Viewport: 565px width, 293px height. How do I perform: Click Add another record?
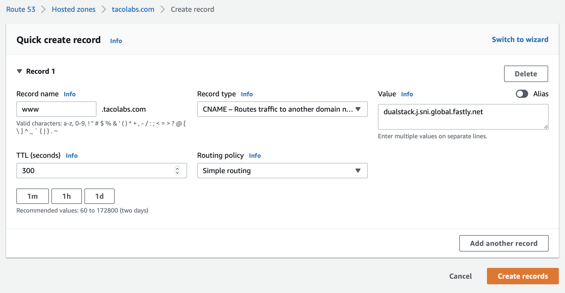[504, 243]
